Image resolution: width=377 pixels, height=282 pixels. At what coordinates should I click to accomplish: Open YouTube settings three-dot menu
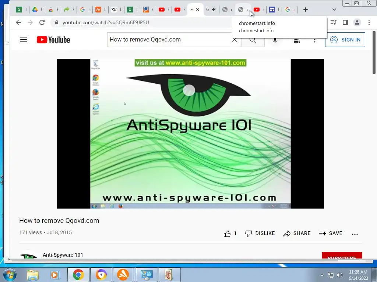click(x=314, y=40)
